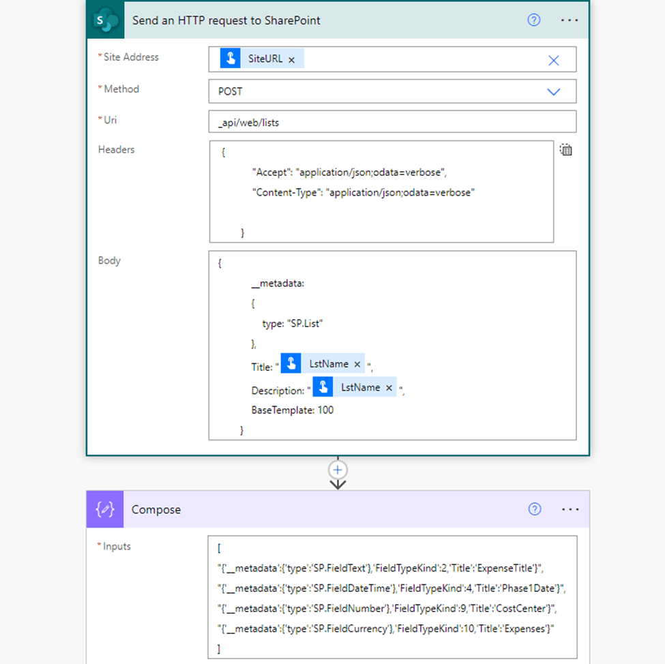
Task: Click the BaseTemplate: 100 line
Action: 292,410
